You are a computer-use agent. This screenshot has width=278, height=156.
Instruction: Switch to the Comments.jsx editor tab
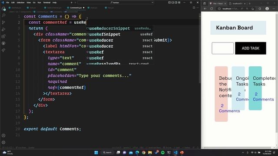tap(76, 8)
